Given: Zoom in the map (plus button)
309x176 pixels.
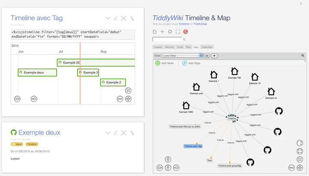Looking at the screenshot, I should pos(300,168).
